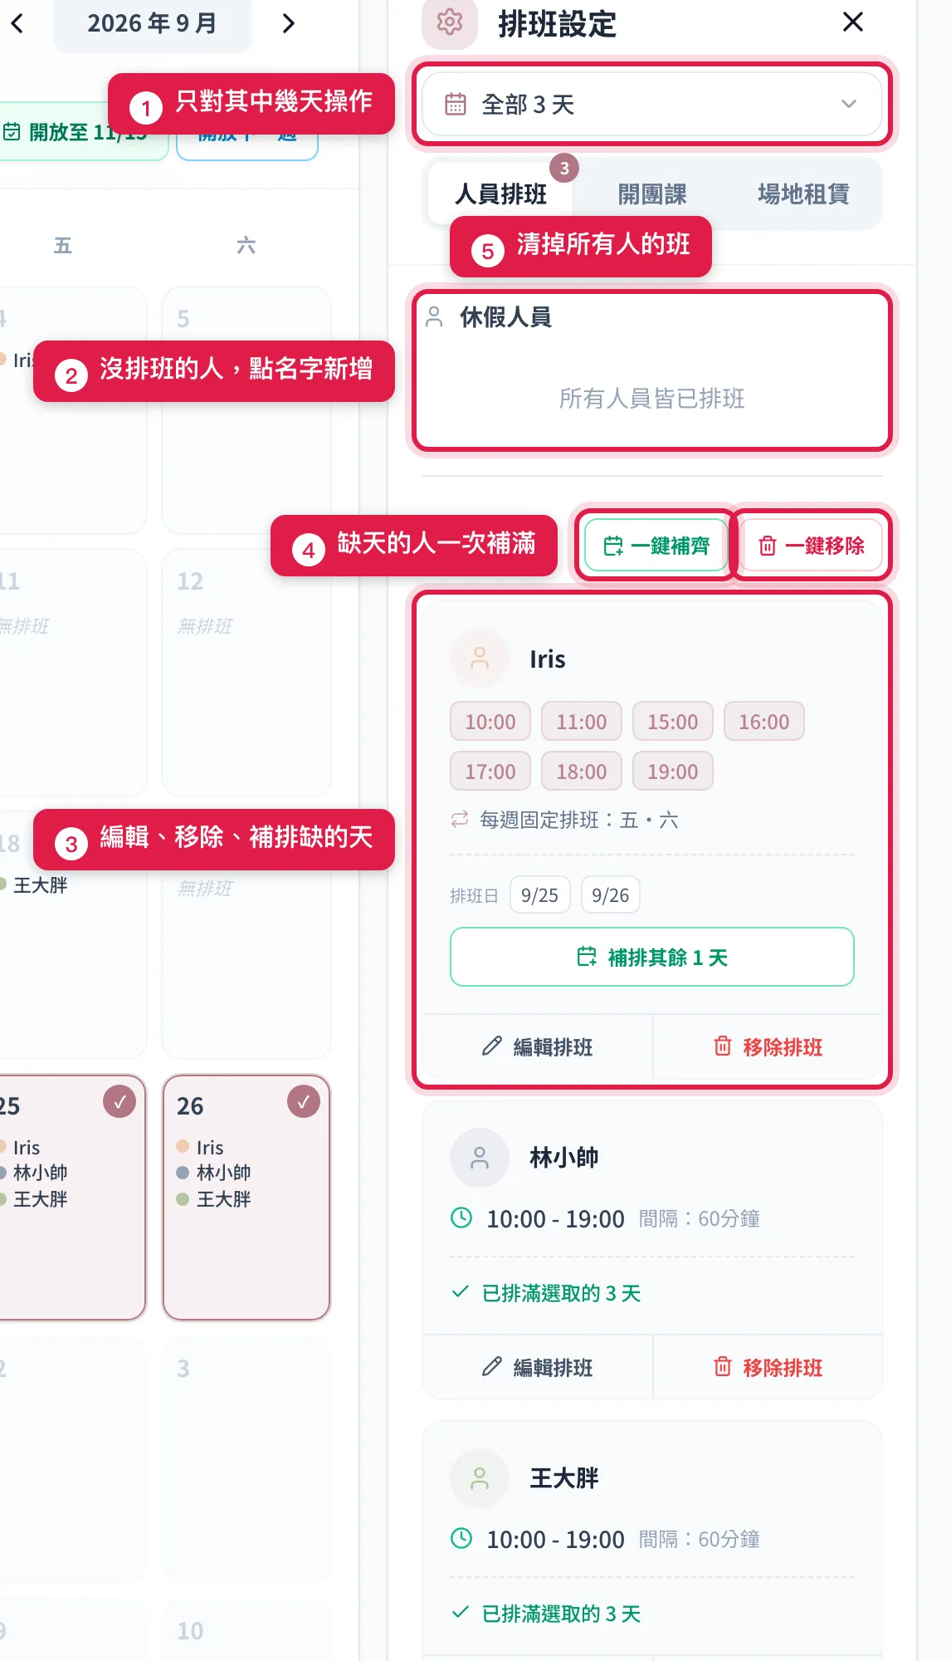The image size is (951, 1661).
Task: Click 王大胖 entry on day 18
Action: (34, 885)
